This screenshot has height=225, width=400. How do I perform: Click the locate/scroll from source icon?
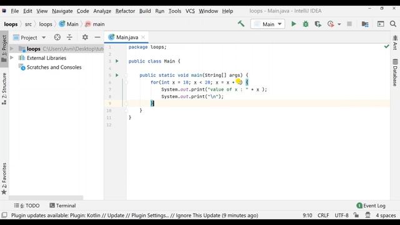click(x=57, y=37)
